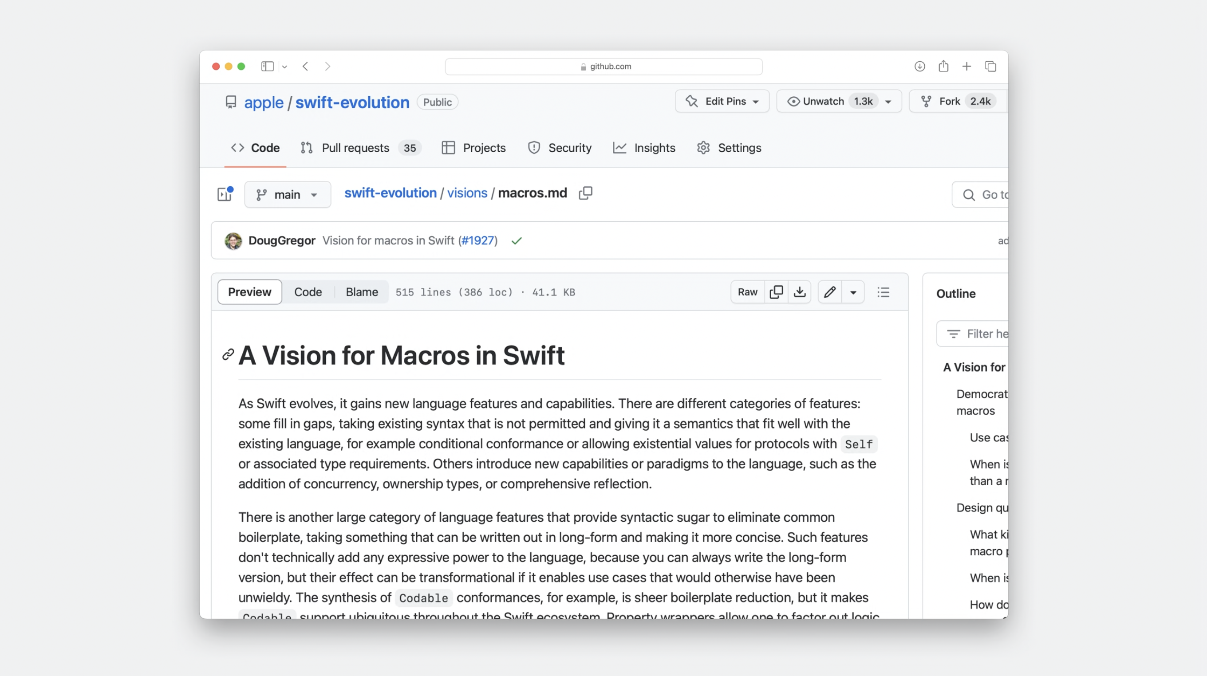Open the sidebar options chevron in Safari toolbar
The width and height of the screenshot is (1207, 676).
[x=284, y=67]
